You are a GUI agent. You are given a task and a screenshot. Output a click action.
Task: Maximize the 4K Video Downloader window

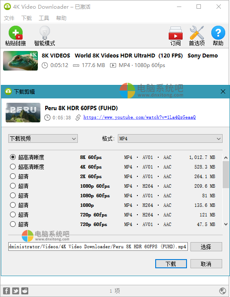(x=199, y=7)
